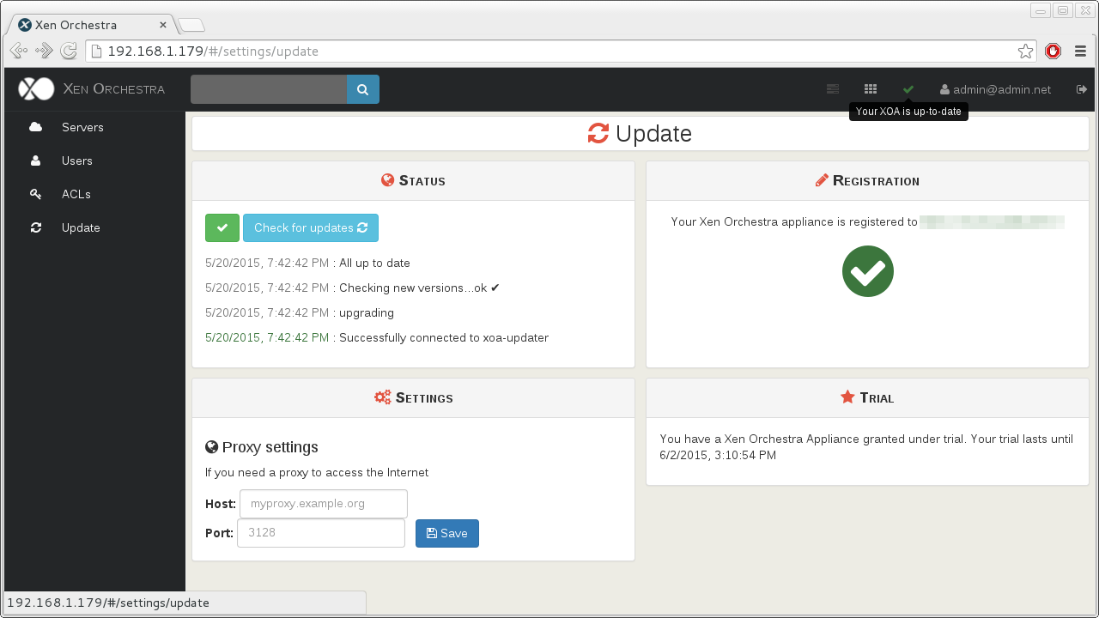Click the appliance registered-to text

794,222
